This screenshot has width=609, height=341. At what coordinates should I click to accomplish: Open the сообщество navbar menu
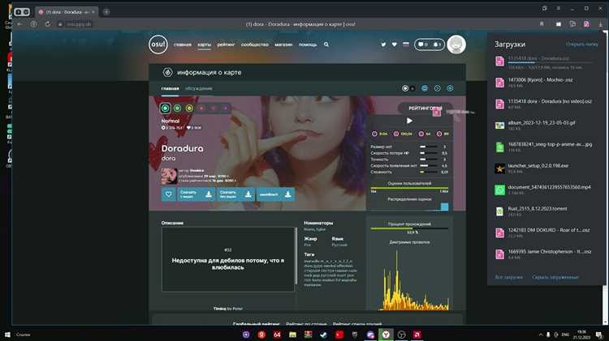click(x=255, y=45)
